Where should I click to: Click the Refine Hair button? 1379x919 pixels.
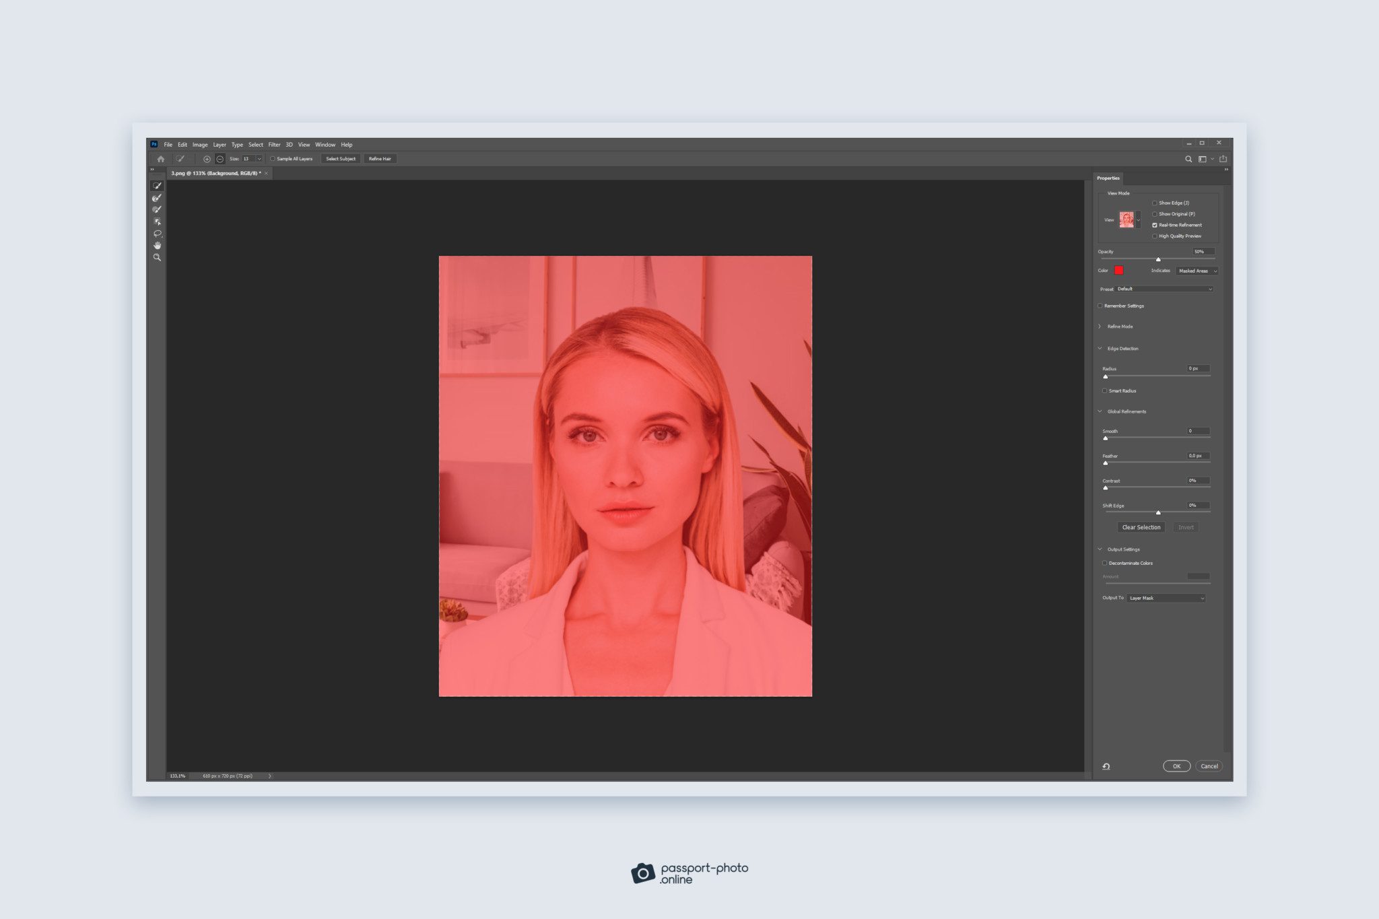tap(380, 158)
